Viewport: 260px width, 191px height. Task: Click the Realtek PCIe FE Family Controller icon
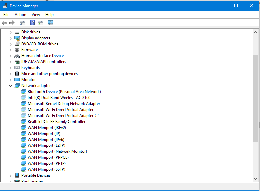(x=23, y=122)
